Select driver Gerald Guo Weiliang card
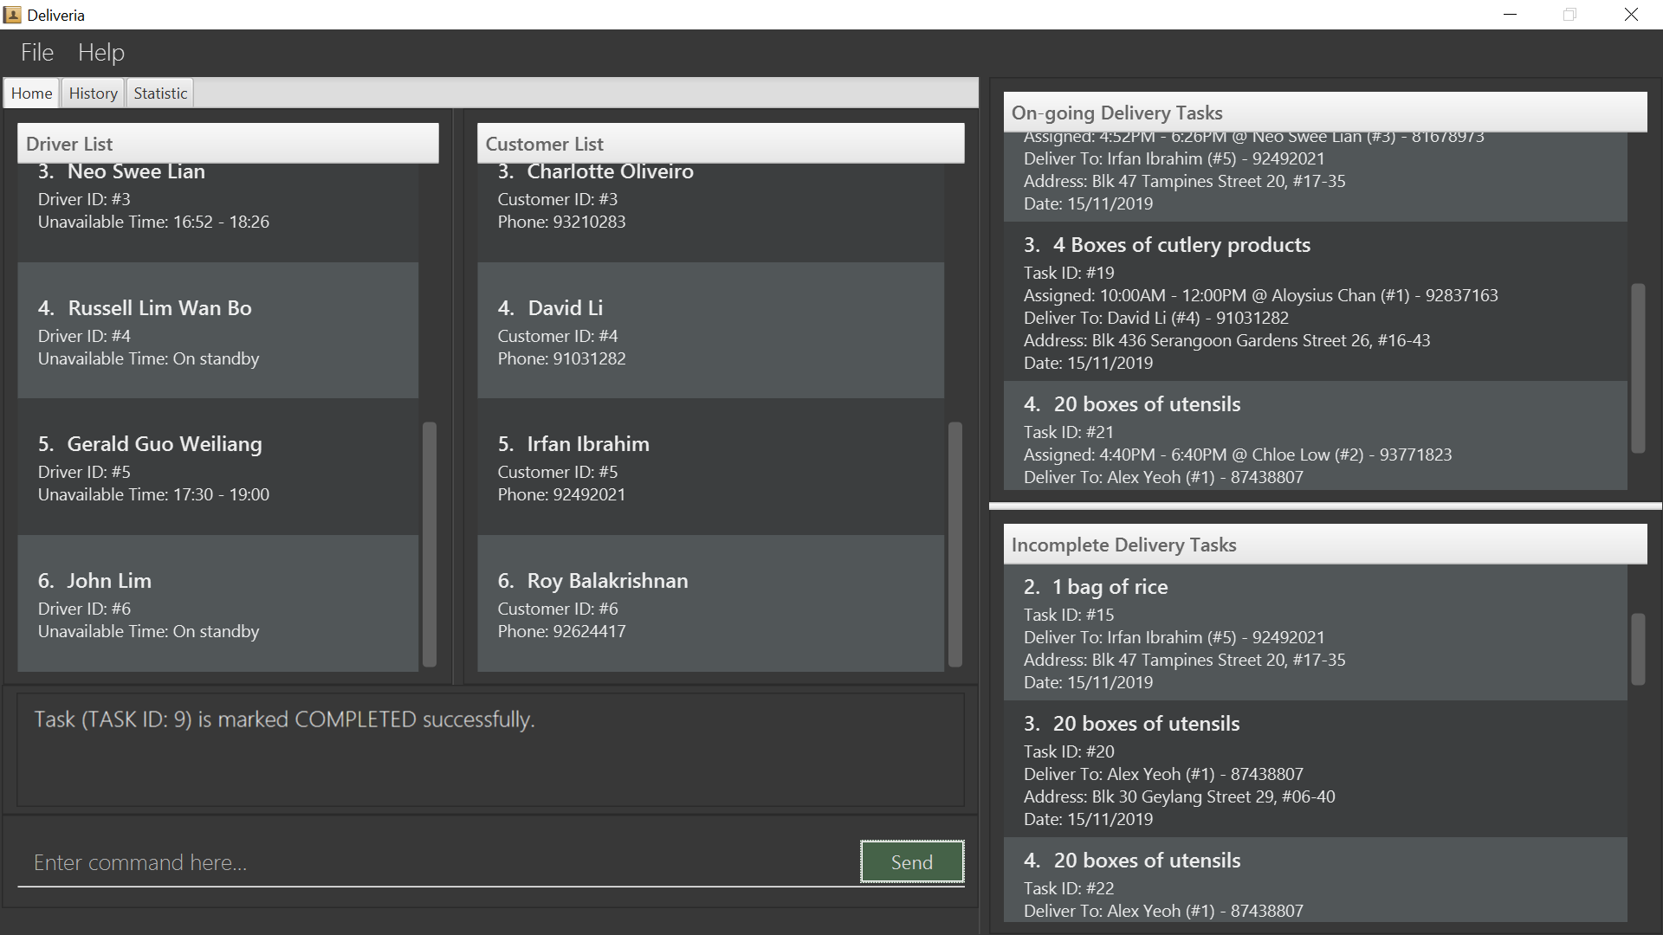The height and width of the screenshot is (935, 1663). tap(217, 467)
